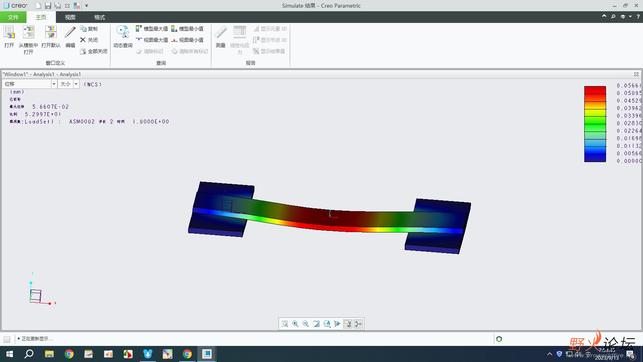
Task: Click the Creo taskbar icon
Action: coord(207,354)
